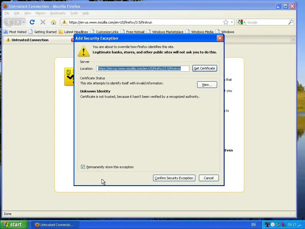
Task: Go forward with the Forward arrow button
Action: click(18, 22)
